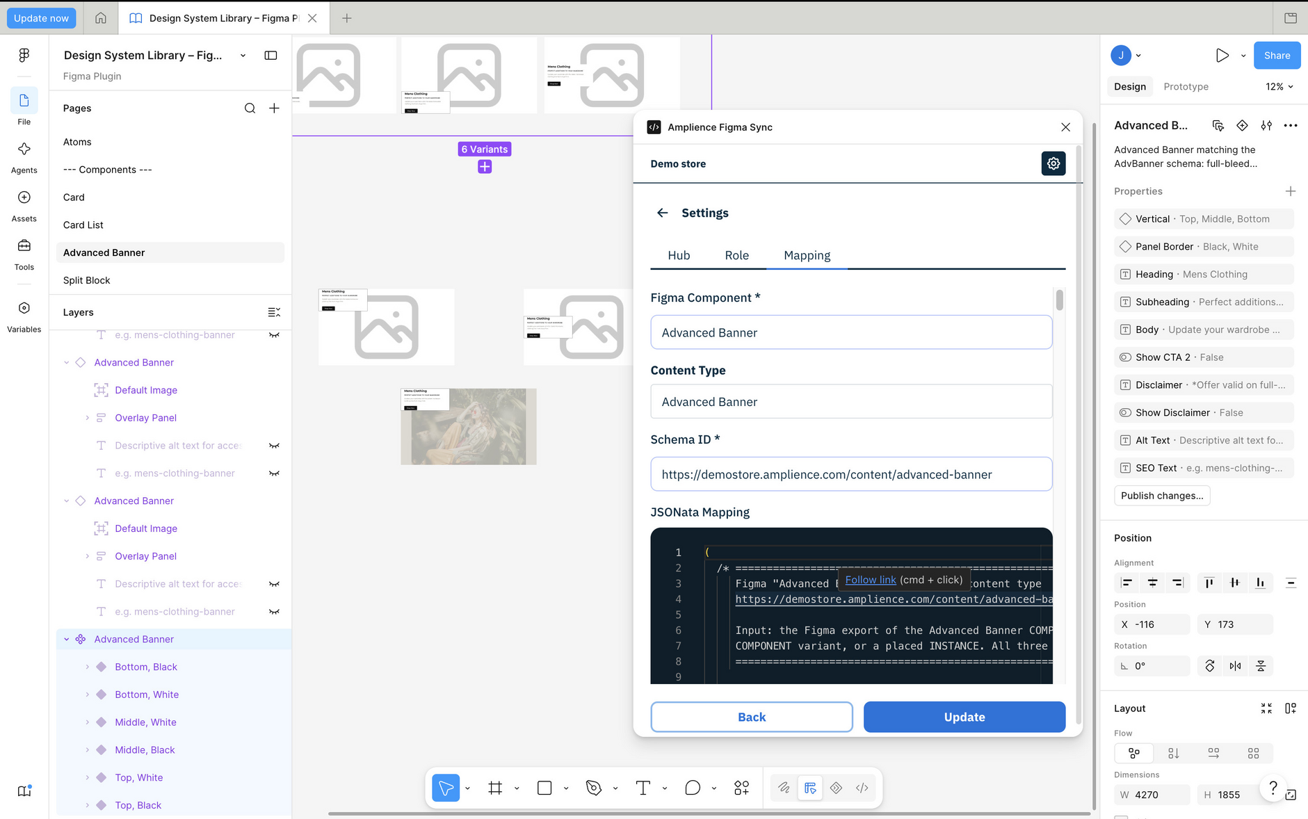Image resolution: width=1308 pixels, height=819 pixels.
Task: Click the Back button in plugin
Action: point(751,717)
